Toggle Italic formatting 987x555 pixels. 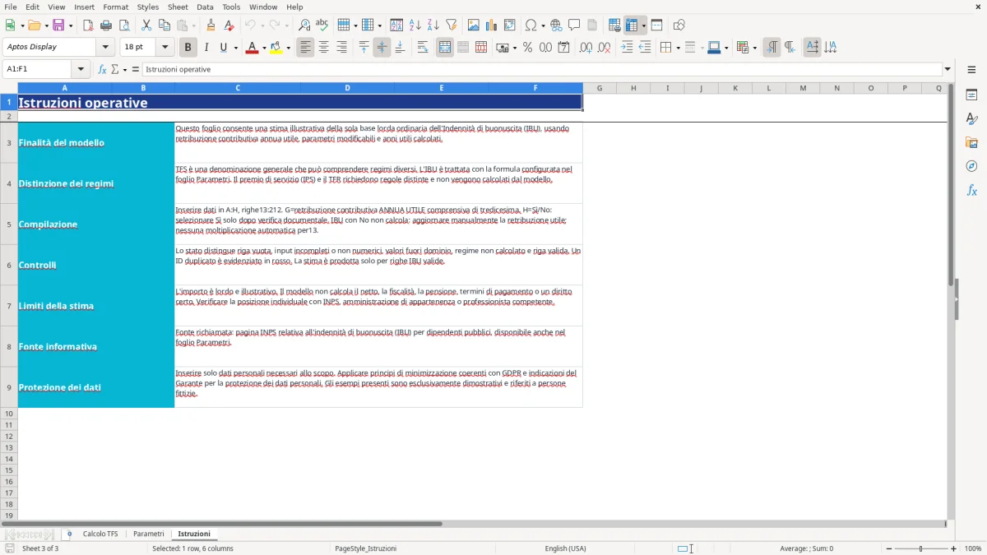(206, 48)
